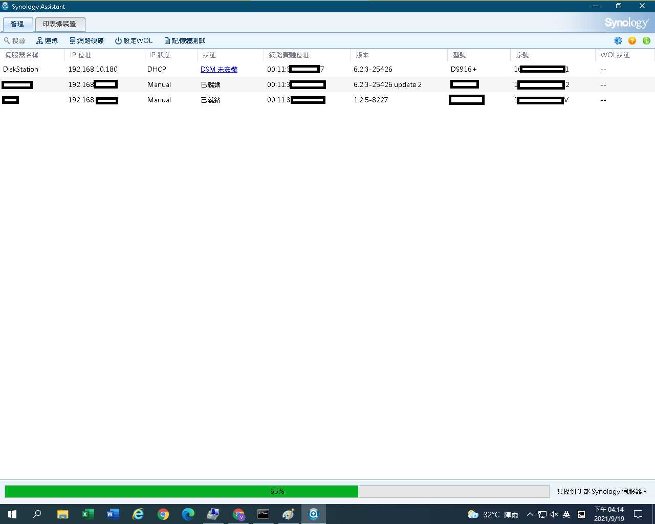Click the network tray icon
The height and width of the screenshot is (524, 655).
(542, 514)
